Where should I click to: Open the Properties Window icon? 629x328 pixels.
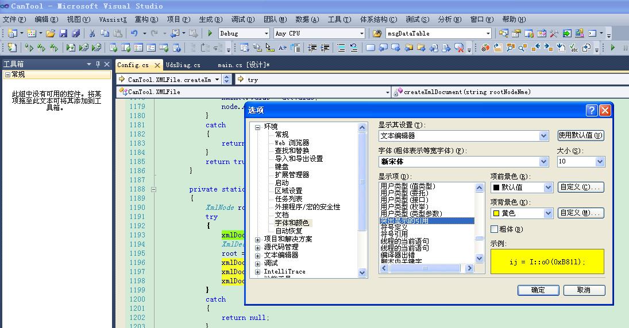(x=516, y=33)
